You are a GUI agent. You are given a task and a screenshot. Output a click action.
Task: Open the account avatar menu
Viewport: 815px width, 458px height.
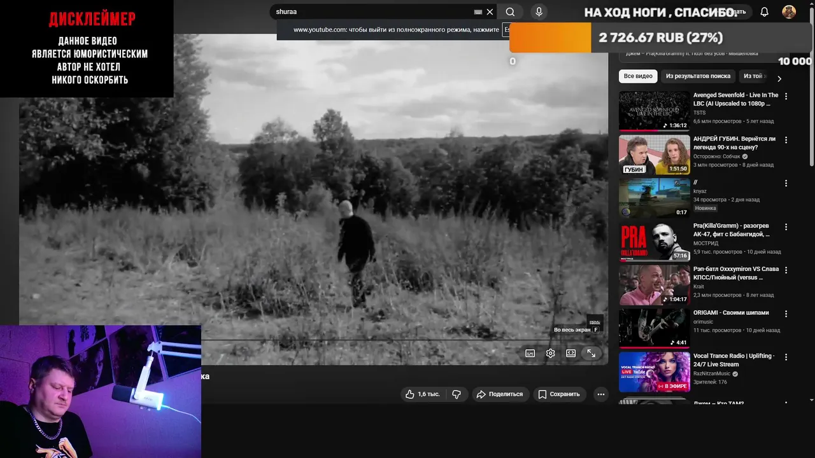(789, 11)
